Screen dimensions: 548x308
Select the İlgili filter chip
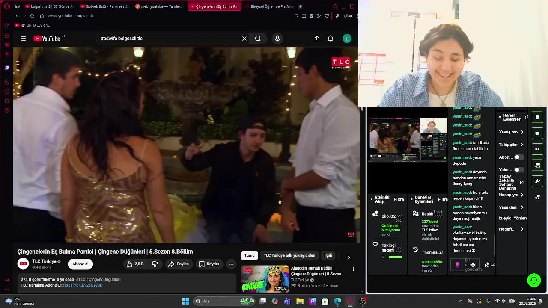pos(328,255)
